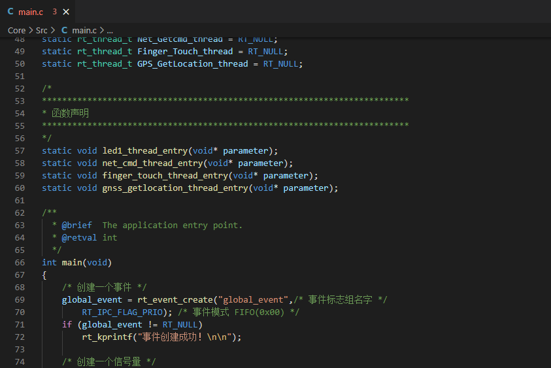Click the C file icon in tab
551x368 pixels.
[x=10, y=12]
